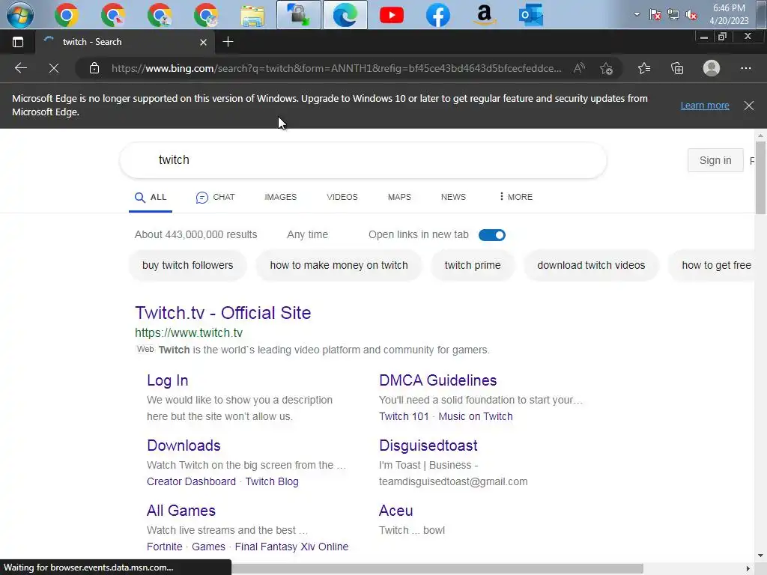Image resolution: width=767 pixels, height=575 pixels.
Task: Open the 'Log In' sitelink
Action: [x=167, y=380]
